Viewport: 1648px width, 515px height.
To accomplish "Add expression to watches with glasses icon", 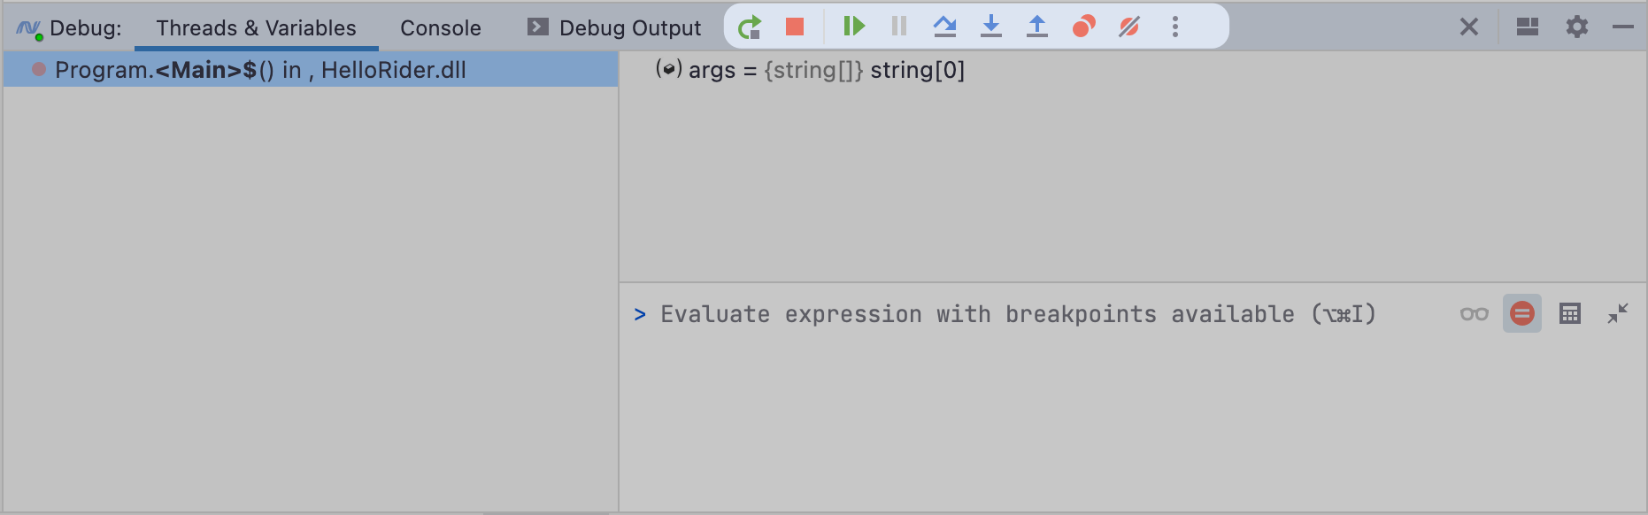I will click(x=1472, y=313).
